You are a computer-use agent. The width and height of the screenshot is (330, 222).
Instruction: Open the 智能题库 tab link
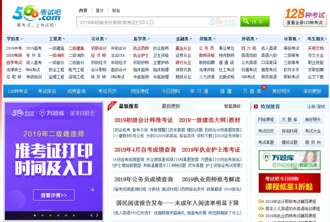pos(232,106)
